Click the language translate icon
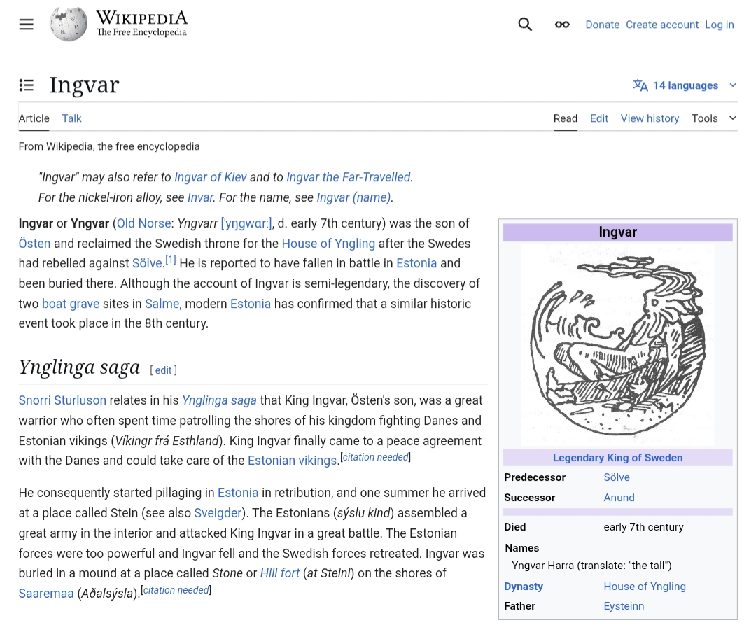 click(x=640, y=85)
